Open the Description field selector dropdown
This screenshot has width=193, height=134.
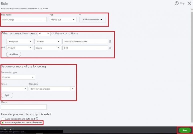[x=19, y=41]
